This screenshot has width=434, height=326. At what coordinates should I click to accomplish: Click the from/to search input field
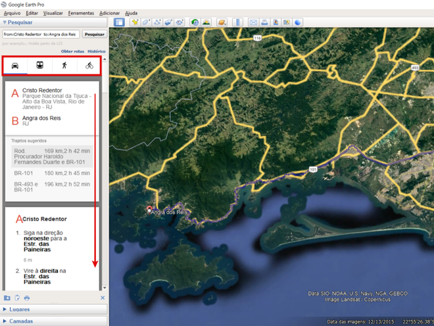click(41, 34)
